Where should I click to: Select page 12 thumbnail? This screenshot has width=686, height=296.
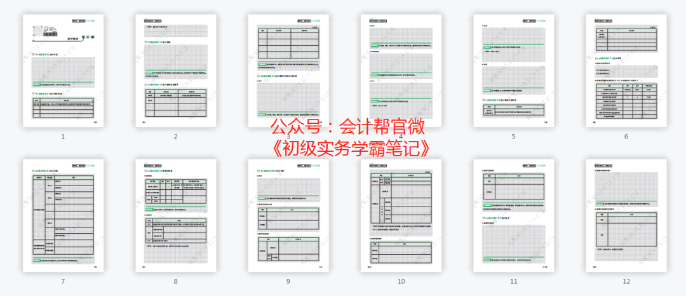pyautogui.click(x=626, y=215)
